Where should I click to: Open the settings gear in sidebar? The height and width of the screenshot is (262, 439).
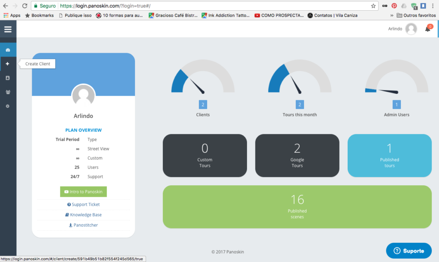[x=8, y=106]
